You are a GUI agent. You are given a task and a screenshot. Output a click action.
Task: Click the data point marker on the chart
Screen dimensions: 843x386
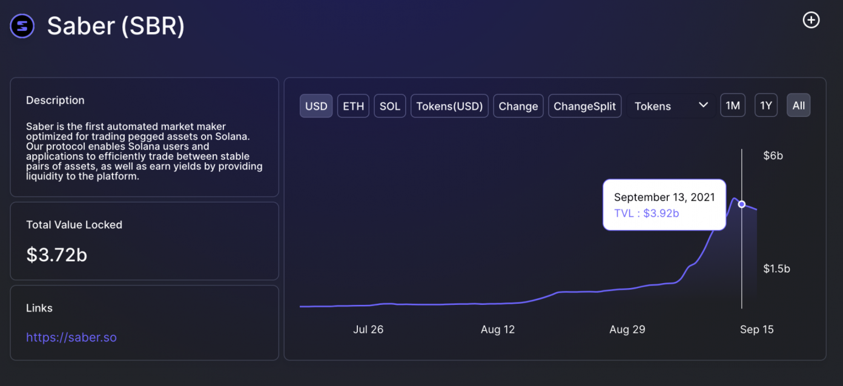[741, 204]
